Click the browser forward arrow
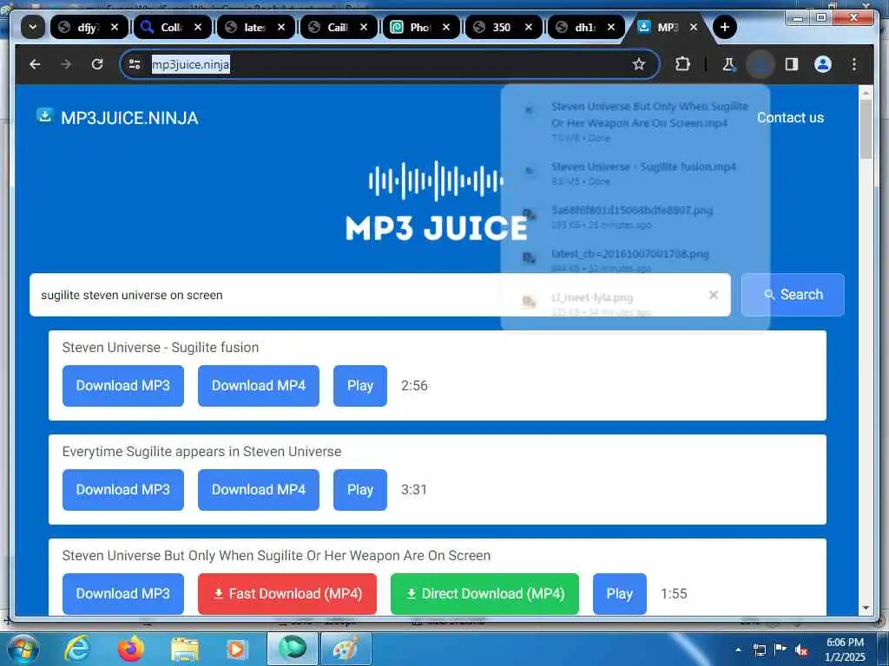Viewport: 889px width, 666px height. pyautogui.click(x=66, y=64)
